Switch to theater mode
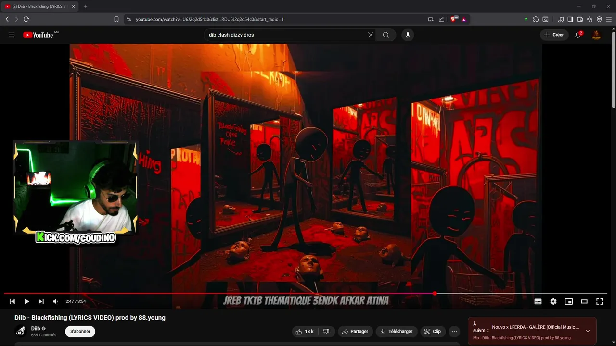The image size is (616, 346). coord(584,301)
